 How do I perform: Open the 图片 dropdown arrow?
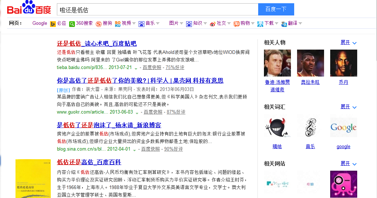pos(181,23)
